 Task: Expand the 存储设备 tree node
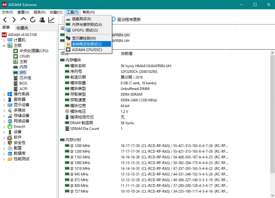4,116
